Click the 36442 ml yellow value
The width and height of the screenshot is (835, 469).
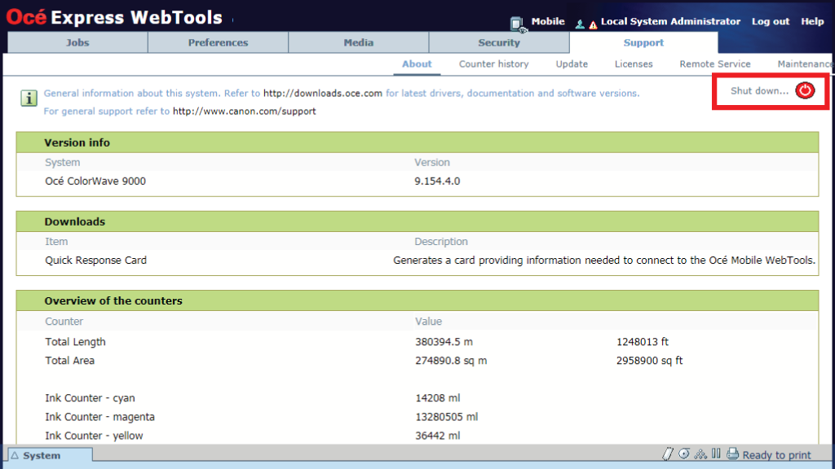[x=438, y=436]
